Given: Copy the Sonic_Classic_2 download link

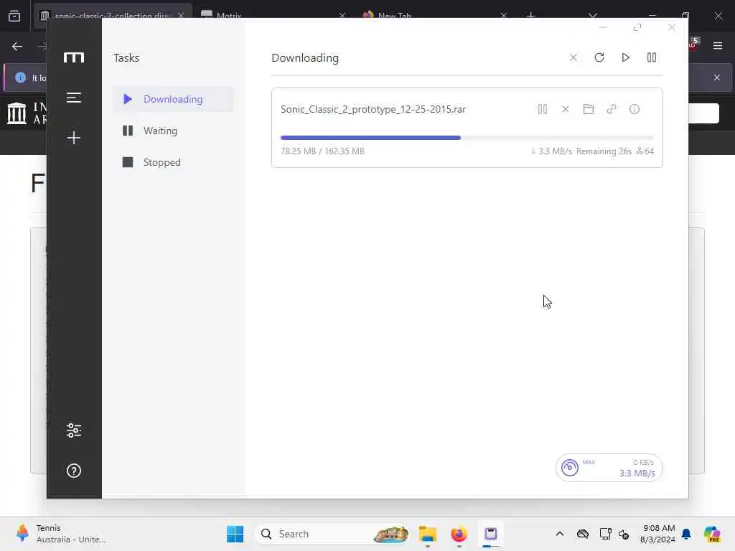Looking at the screenshot, I should click(x=612, y=109).
